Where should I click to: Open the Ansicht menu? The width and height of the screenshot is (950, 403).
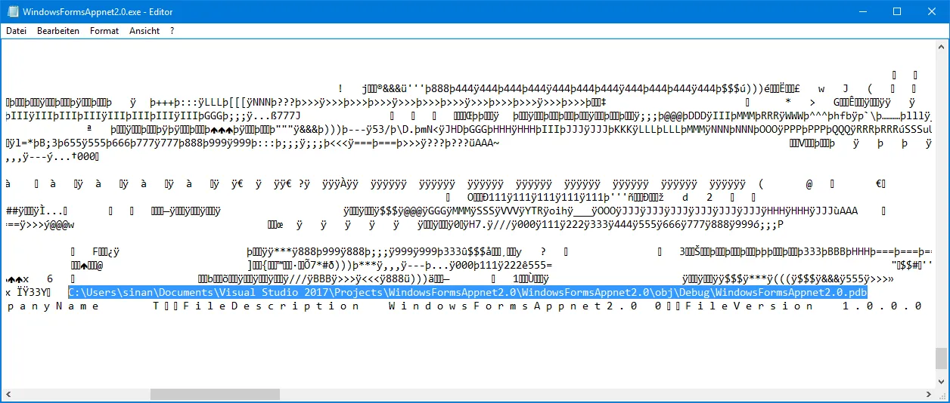coord(144,31)
